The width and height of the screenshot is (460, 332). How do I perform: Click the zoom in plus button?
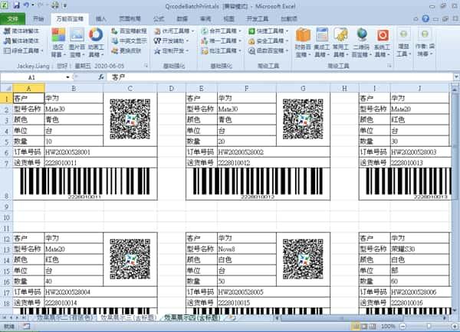pos(455,326)
